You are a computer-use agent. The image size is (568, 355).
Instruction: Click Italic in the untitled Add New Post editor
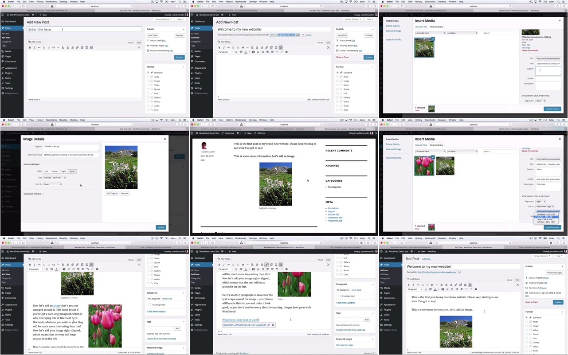[x=35, y=47]
